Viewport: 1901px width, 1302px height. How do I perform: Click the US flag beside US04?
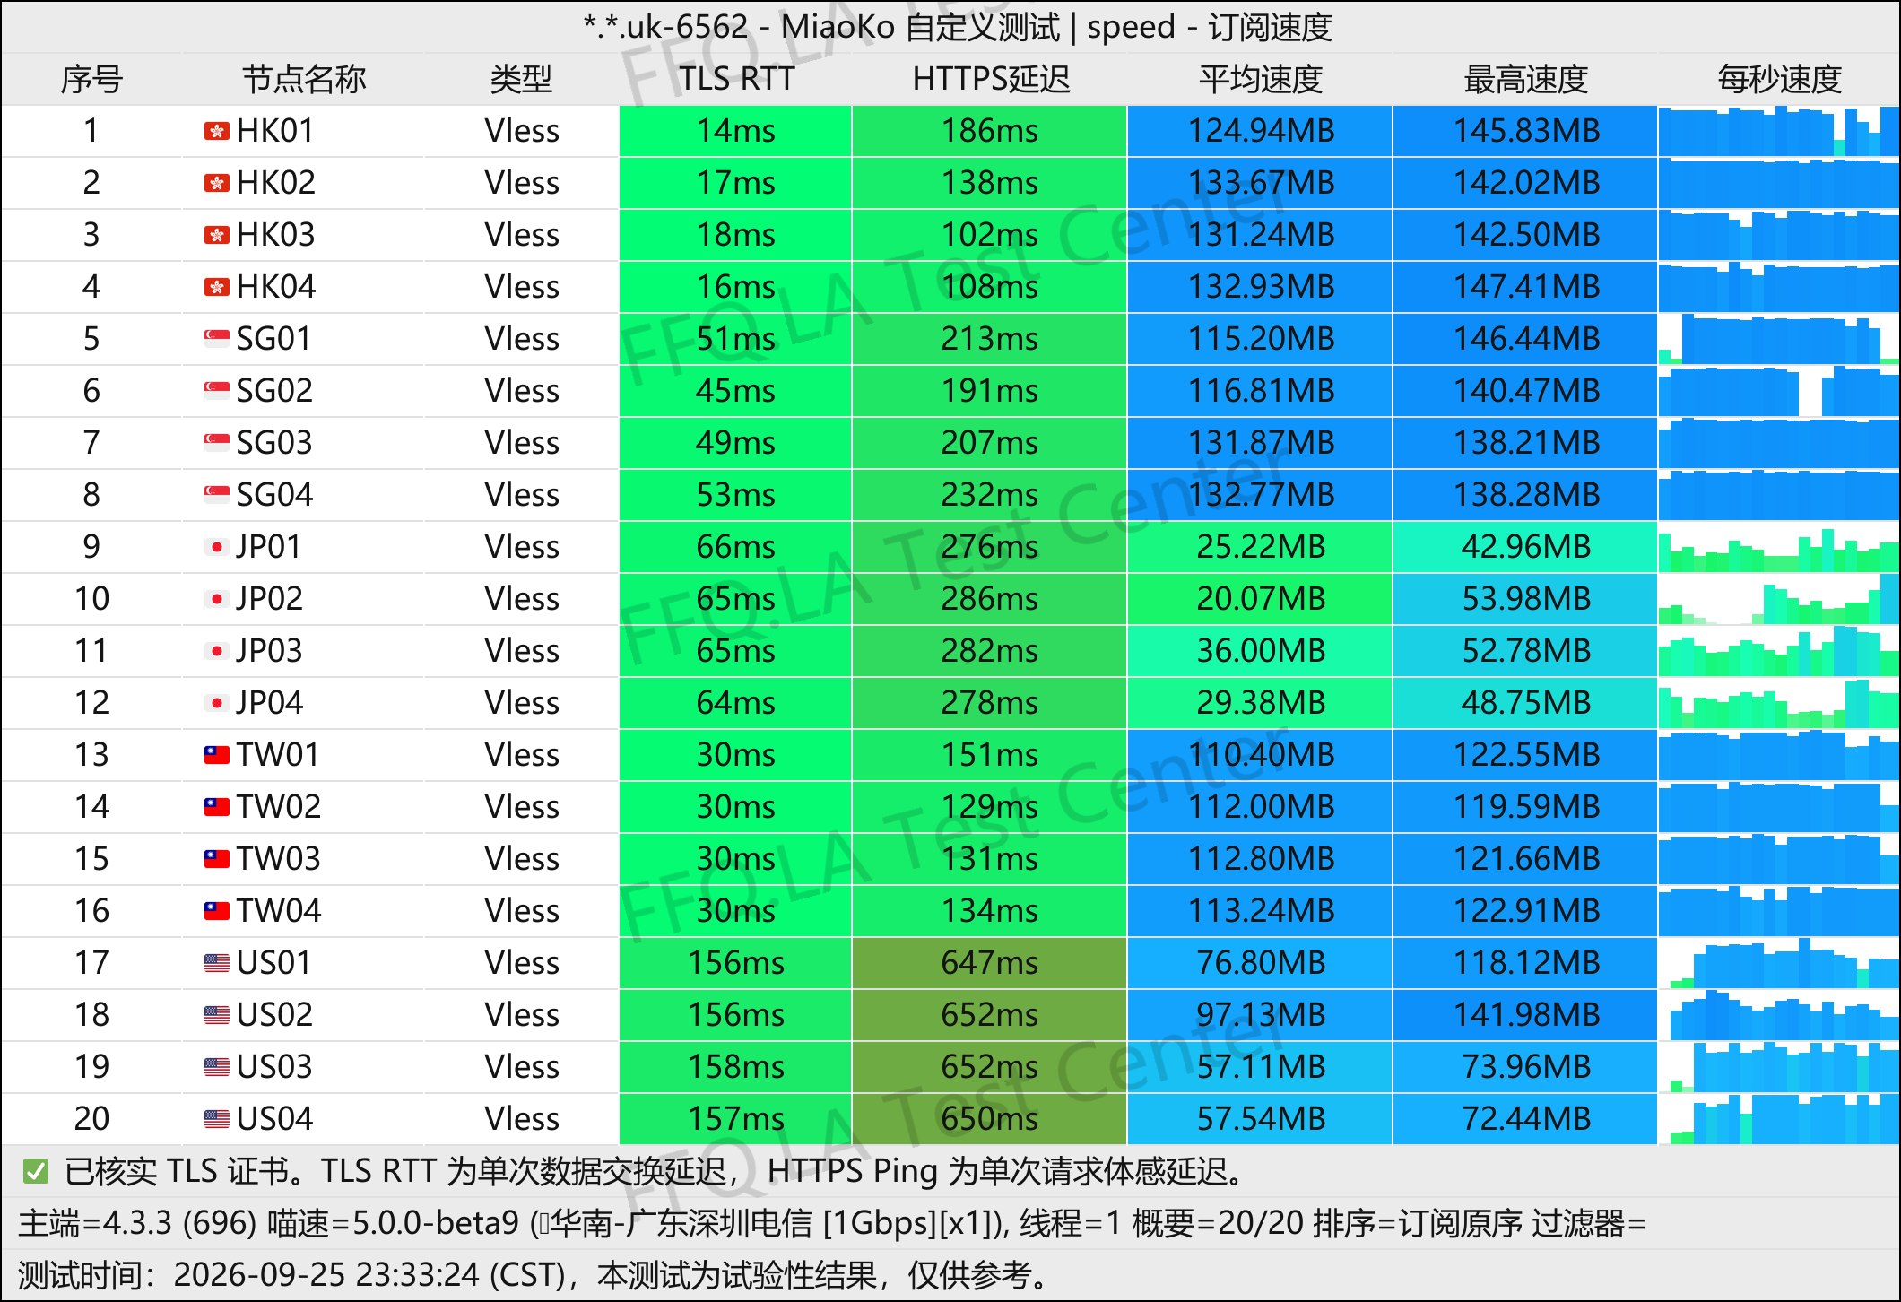216,1119
